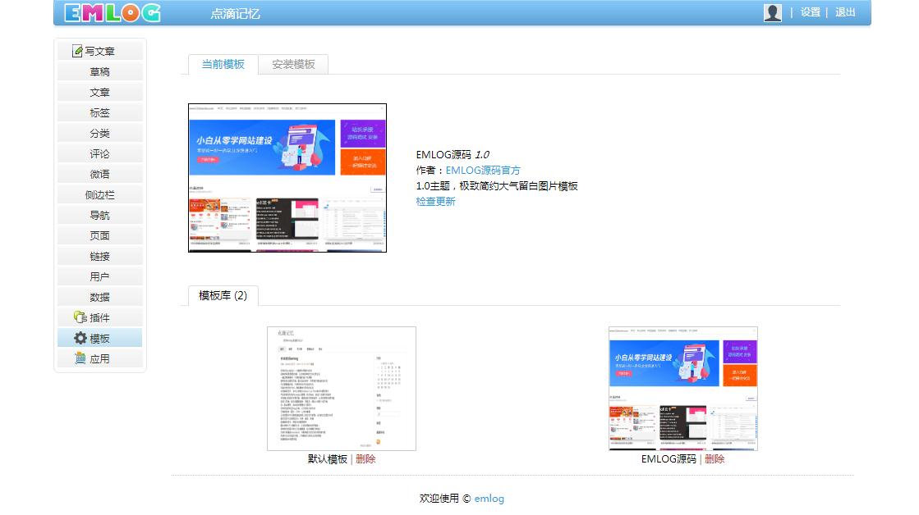
Task: Click 默认模板 label text
Action: coord(328,459)
